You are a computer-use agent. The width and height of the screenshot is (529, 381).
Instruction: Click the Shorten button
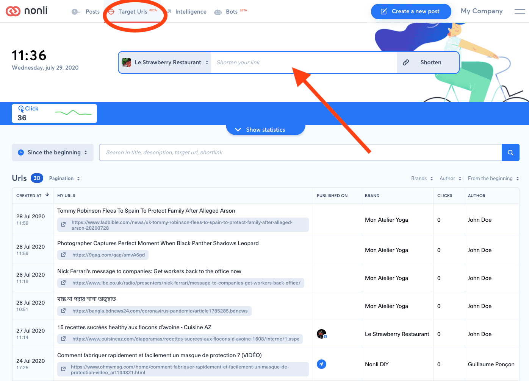click(x=428, y=62)
